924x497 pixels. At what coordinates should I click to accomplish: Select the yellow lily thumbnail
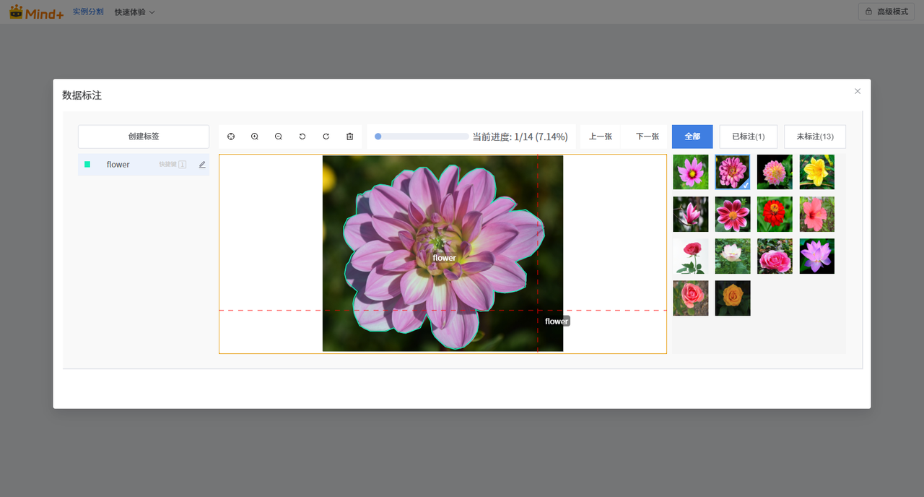coord(816,172)
